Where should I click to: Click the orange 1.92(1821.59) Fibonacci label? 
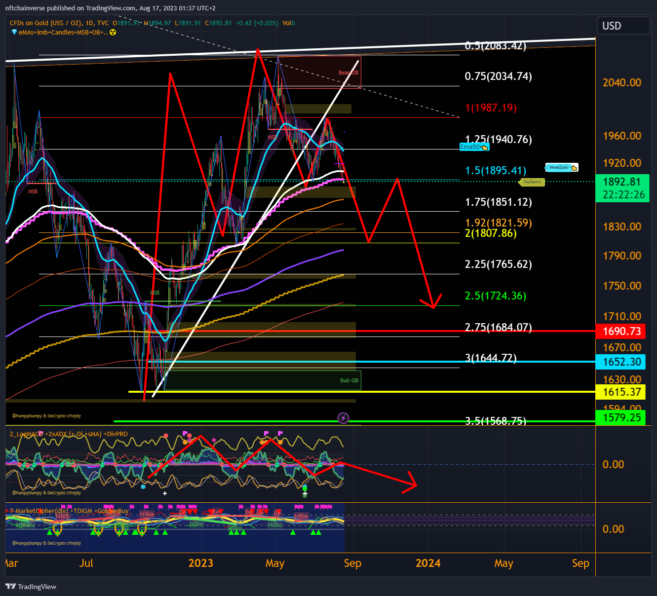(499, 223)
